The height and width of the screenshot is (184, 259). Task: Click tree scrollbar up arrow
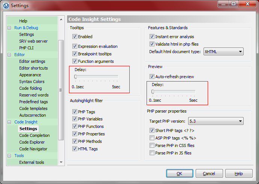tap(61, 19)
